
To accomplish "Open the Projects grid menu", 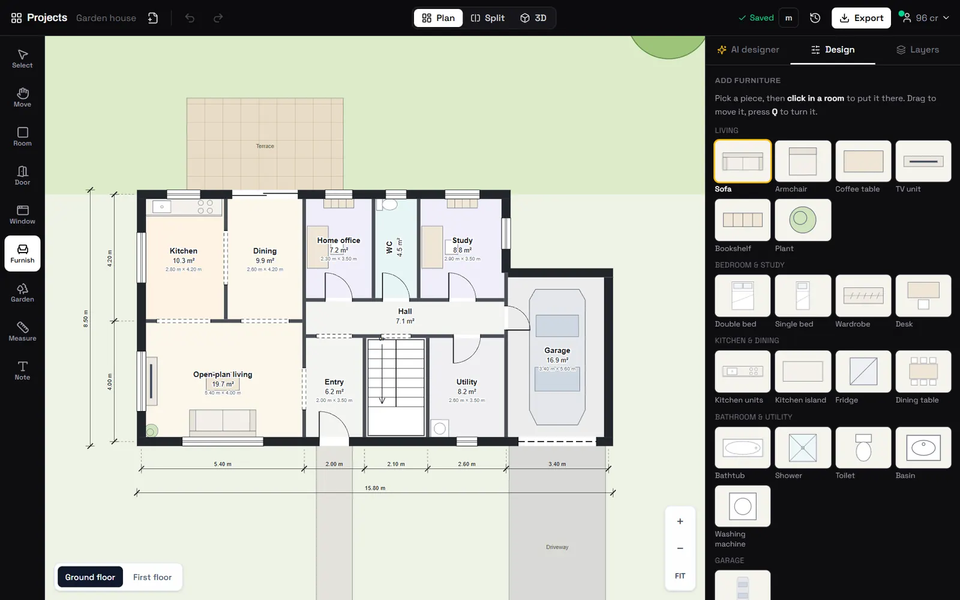I will tap(39, 18).
